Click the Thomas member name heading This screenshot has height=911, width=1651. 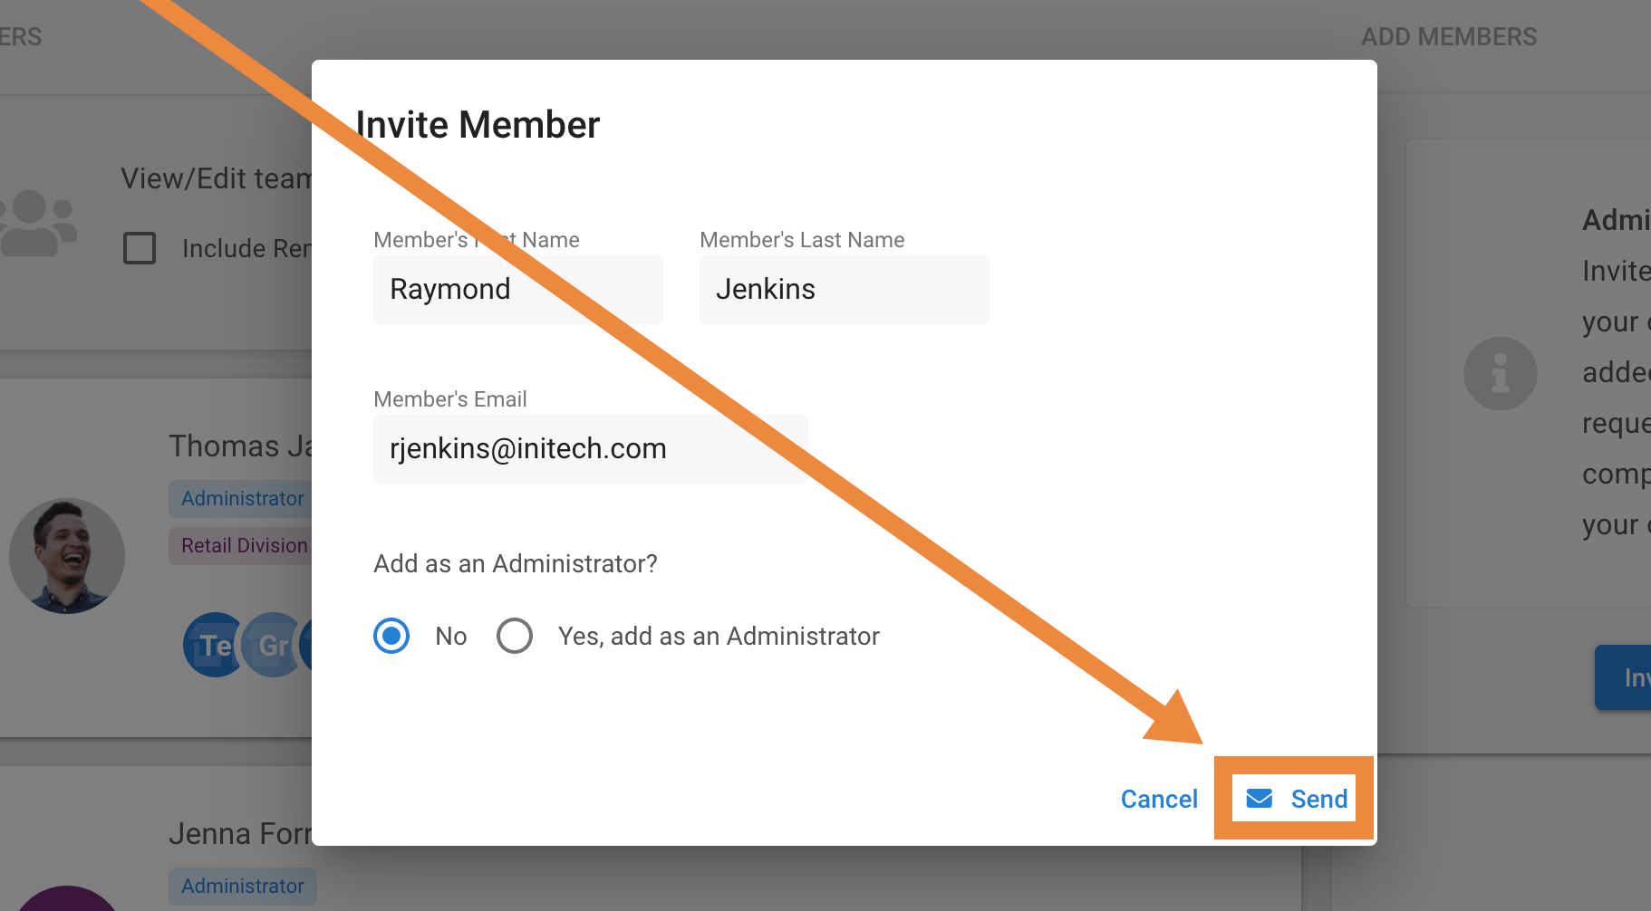coord(241,446)
